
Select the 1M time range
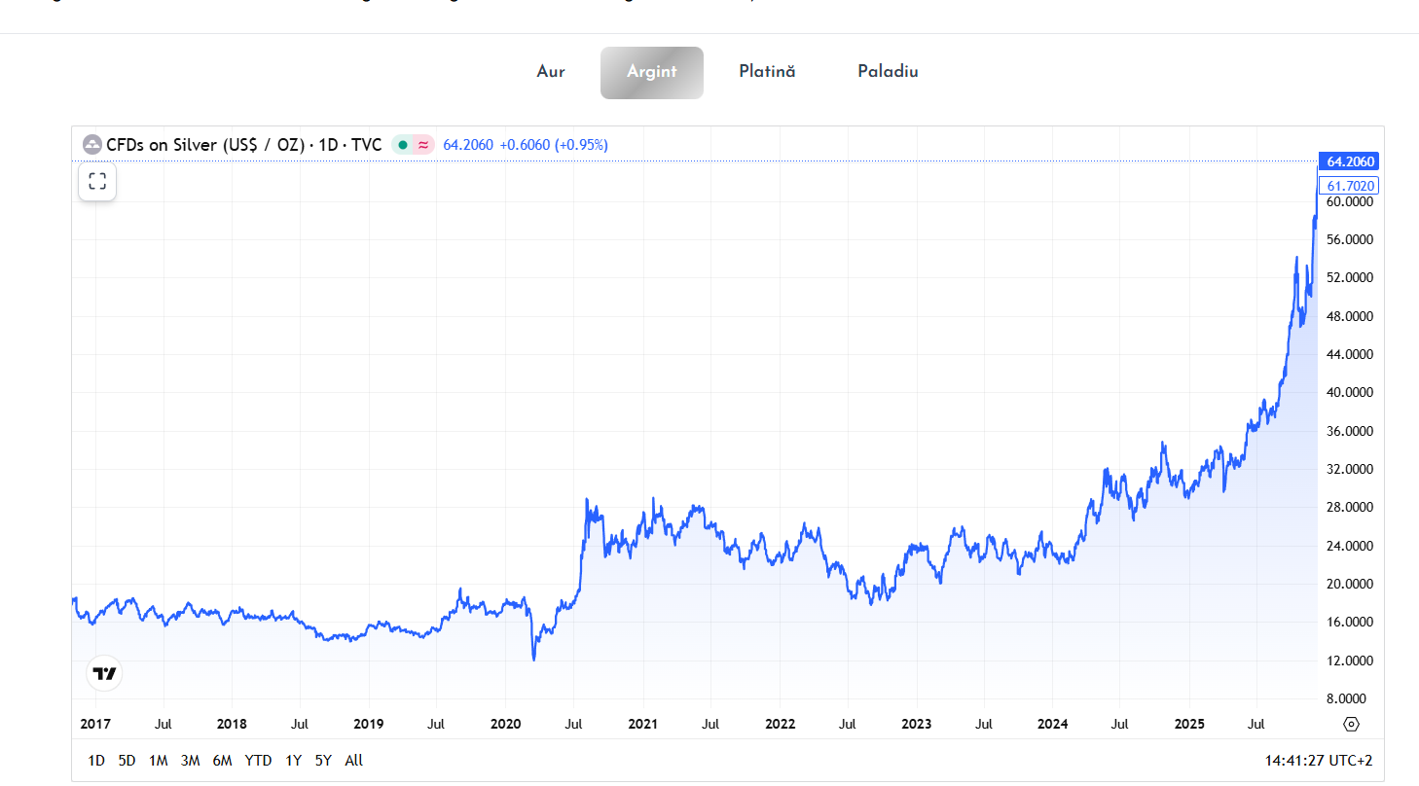pyautogui.click(x=158, y=761)
